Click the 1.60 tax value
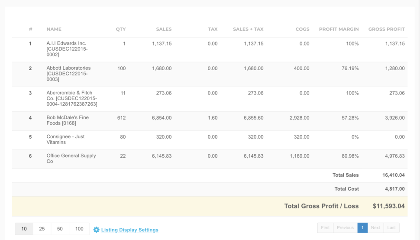This screenshot has width=420, height=240. 213,118
